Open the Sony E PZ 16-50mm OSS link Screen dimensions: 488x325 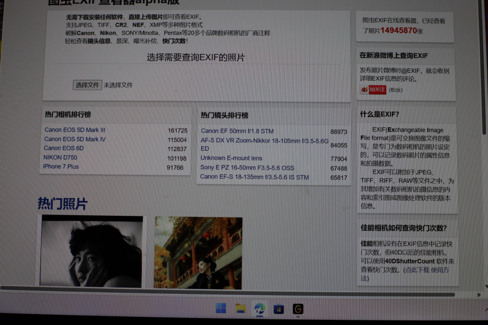click(247, 168)
